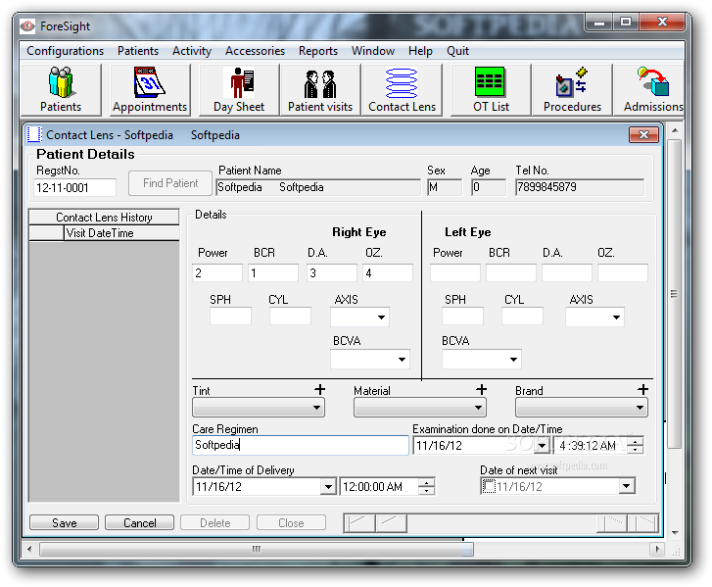712x587 pixels.
Task: Click the ForeSight eye icon in title bar
Action: coord(27,26)
